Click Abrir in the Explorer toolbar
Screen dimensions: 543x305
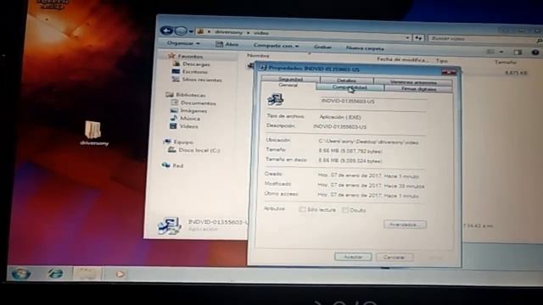[227, 44]
